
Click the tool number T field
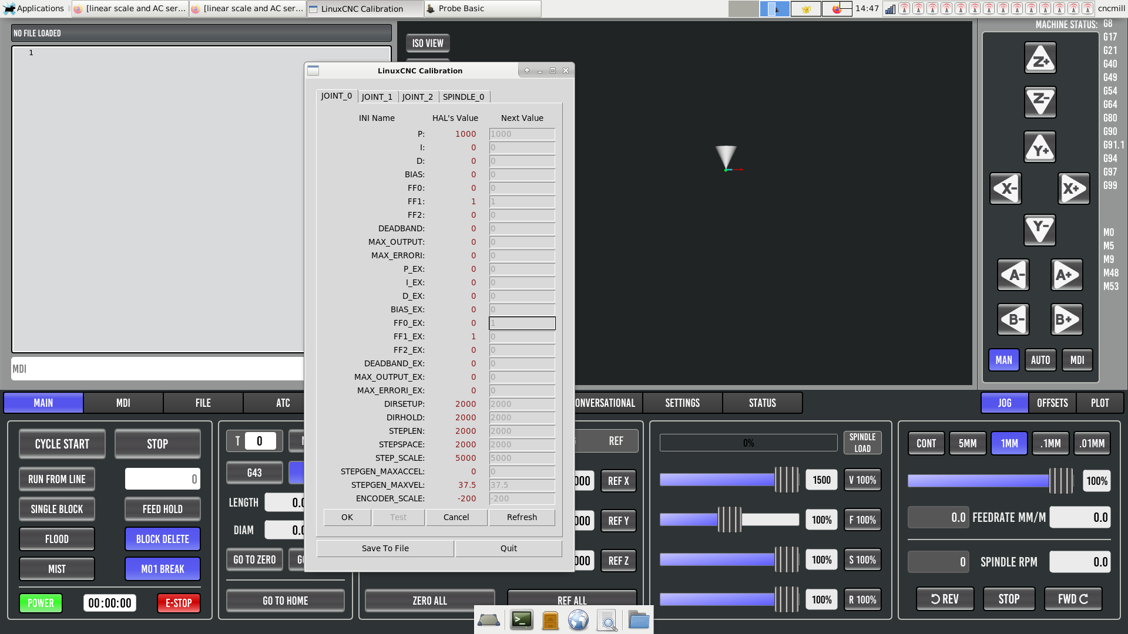[260, 441]
